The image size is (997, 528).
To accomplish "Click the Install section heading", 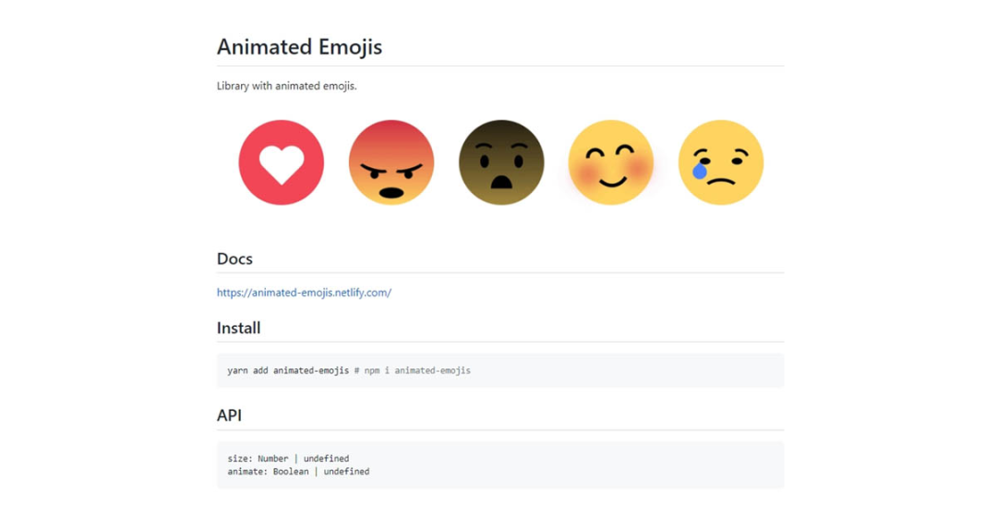I will 238,329.
